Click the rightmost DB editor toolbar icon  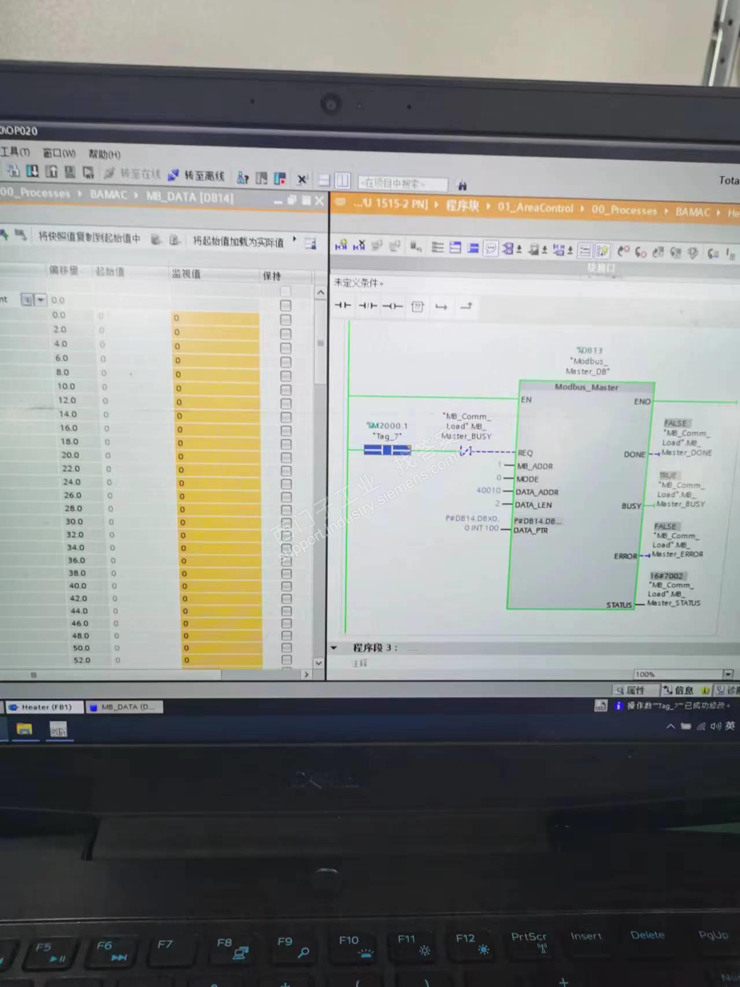[x=310, y=243]
